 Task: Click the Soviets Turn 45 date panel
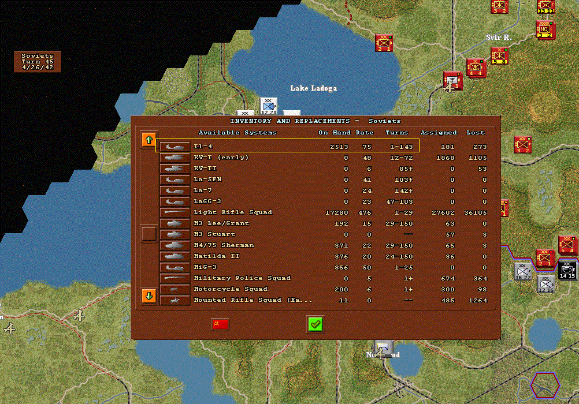pyautogui.click(x=38, y=62)
